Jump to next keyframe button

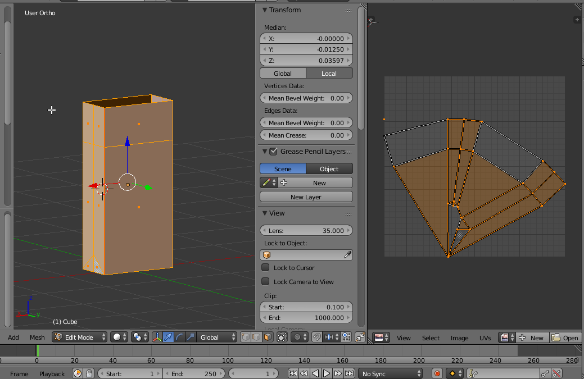338,374
